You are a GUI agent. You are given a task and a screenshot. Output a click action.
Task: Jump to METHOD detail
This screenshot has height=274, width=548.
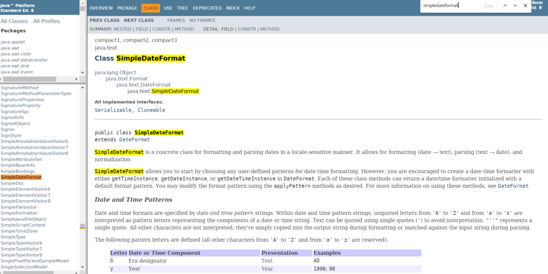point(270,29)
